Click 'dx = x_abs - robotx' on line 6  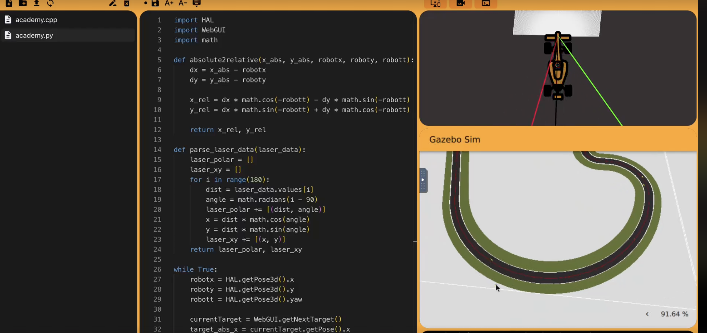228,70
